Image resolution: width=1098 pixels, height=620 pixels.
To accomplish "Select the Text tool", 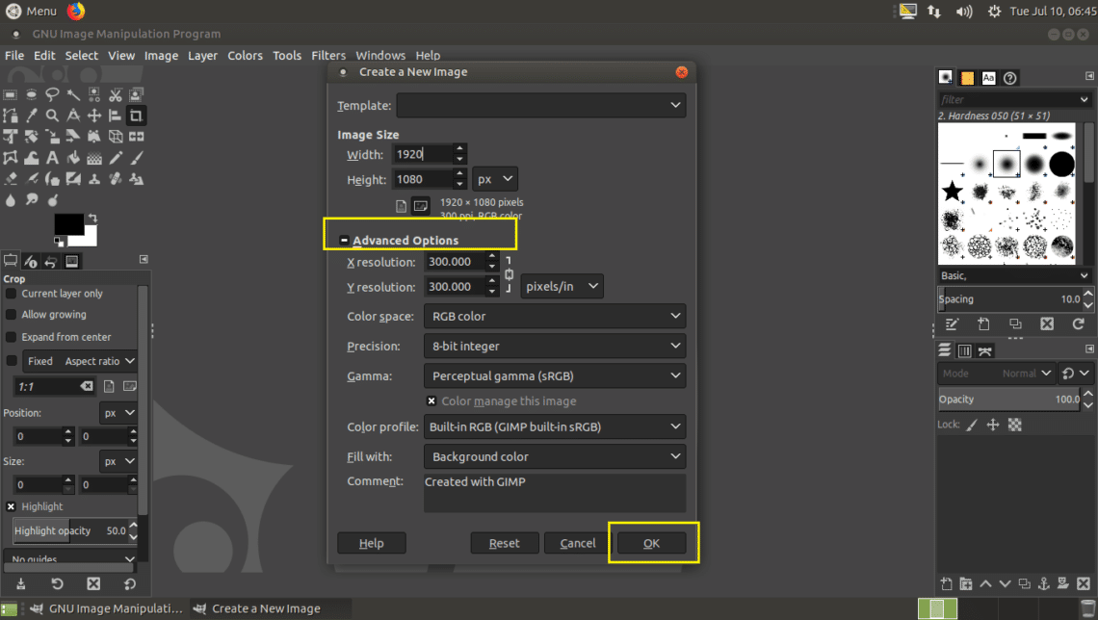I will (52, 158).
